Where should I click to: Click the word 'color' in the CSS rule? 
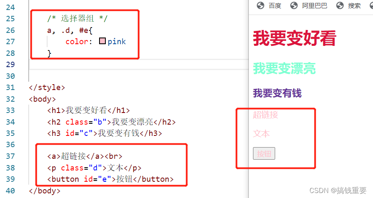tap(77, 42)
